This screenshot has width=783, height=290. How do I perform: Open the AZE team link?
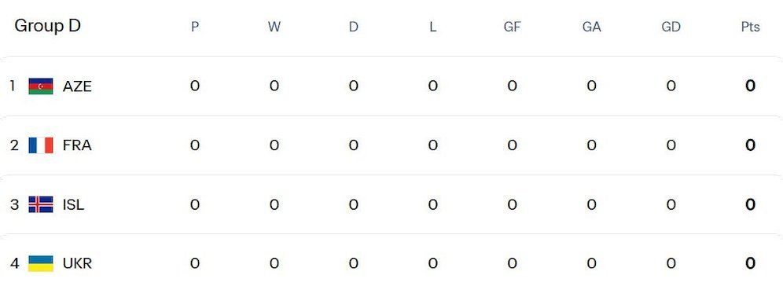(77, 86)
